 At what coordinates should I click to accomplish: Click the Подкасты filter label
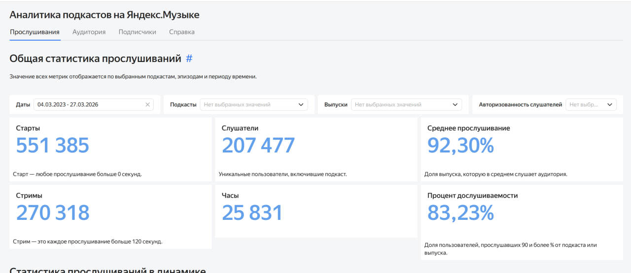pyautogui.click(x=183, y=104)
